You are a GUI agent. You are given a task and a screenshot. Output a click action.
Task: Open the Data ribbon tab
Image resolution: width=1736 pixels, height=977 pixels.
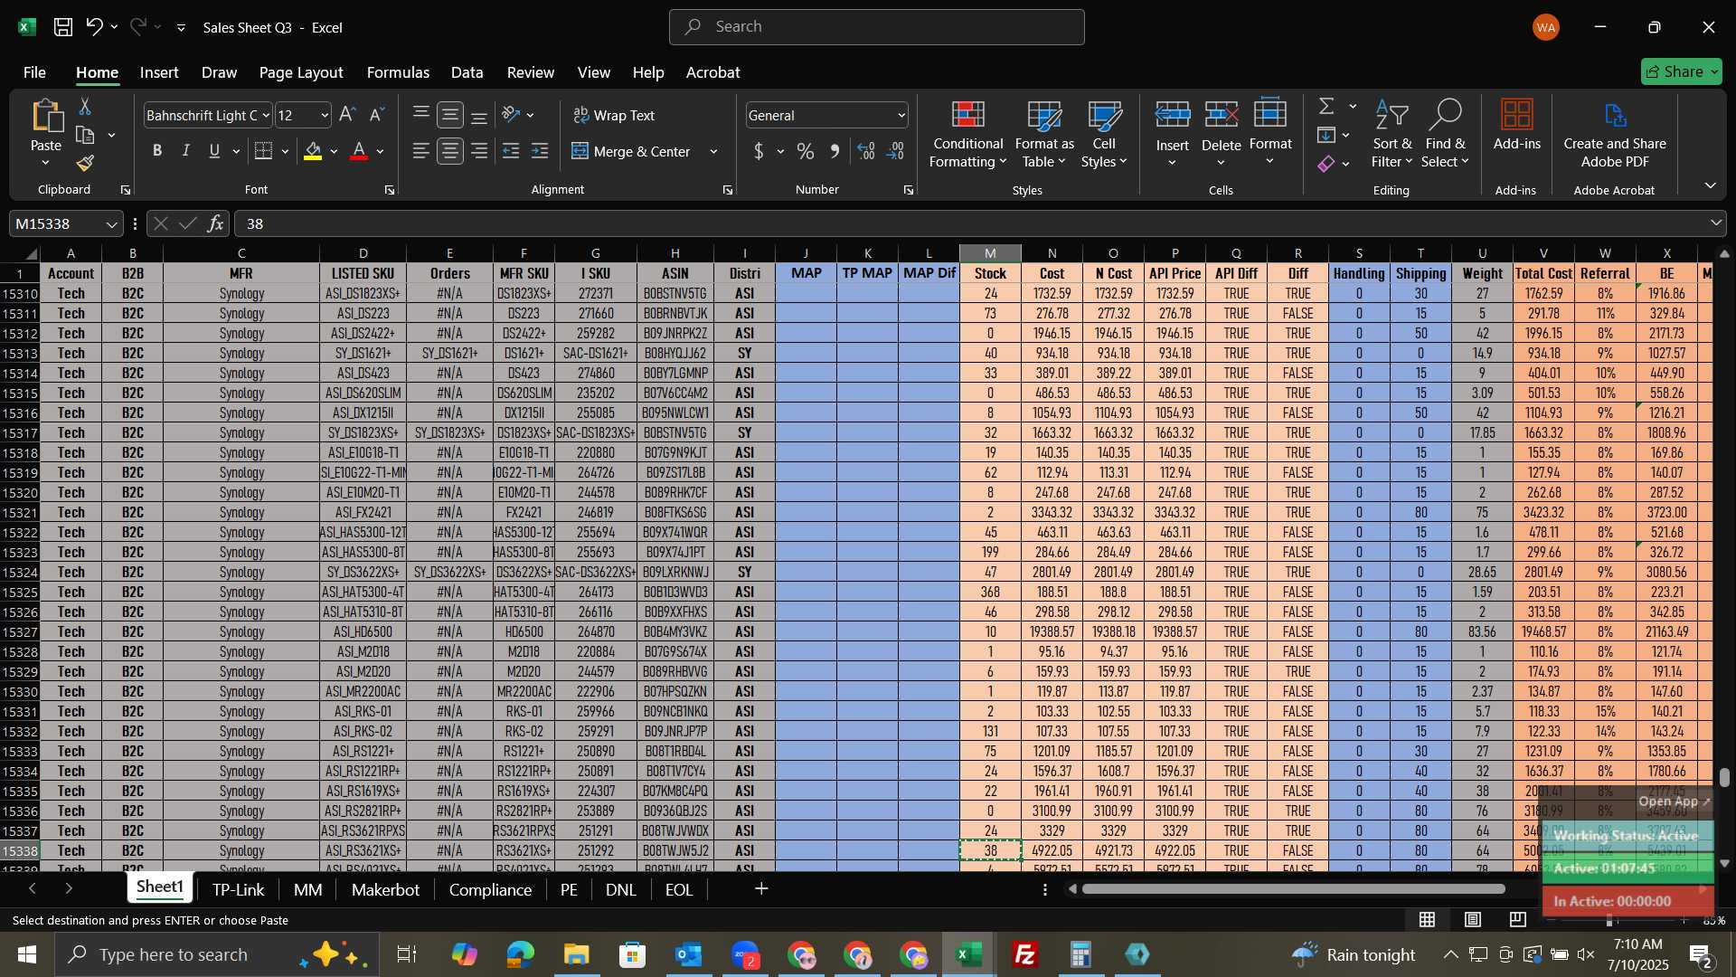click(x=467, y=72)
